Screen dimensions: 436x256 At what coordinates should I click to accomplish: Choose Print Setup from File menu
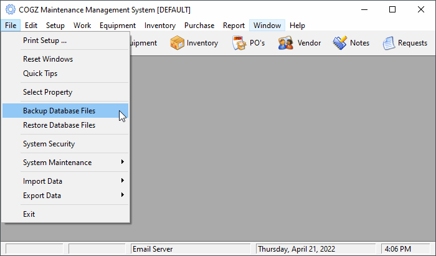pos(65,40)
